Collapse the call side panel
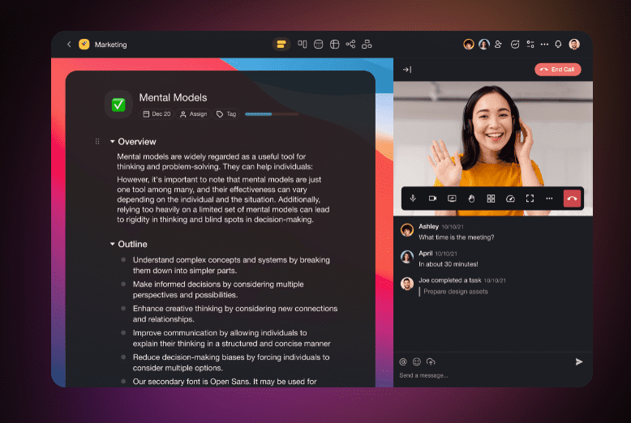Image resolution: width=631 pixels, height=423 pixels. click(407, 70)
